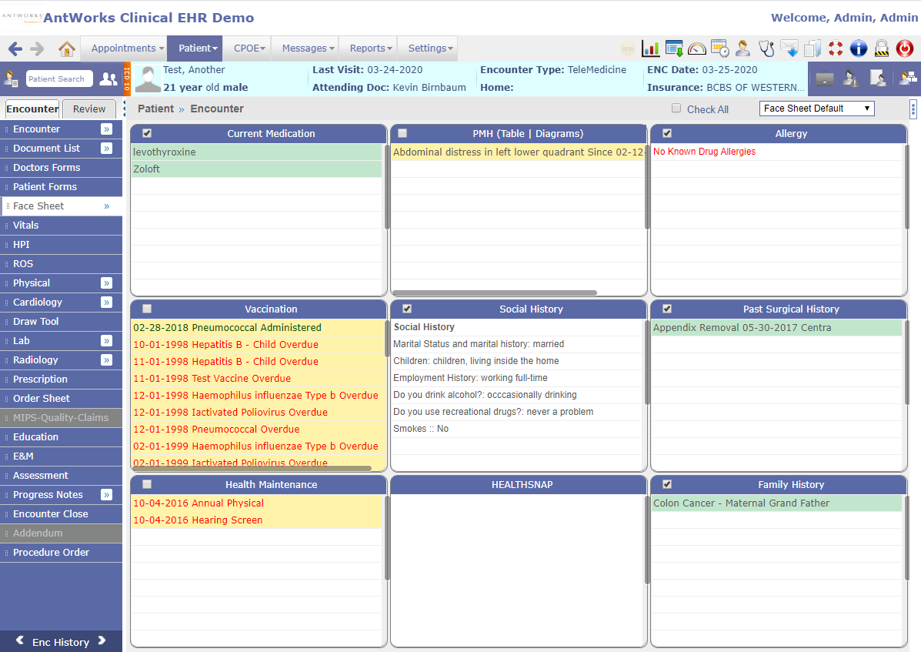Open Encounter Close in the sidebar

pyautogui.click(x=61, y=514)
